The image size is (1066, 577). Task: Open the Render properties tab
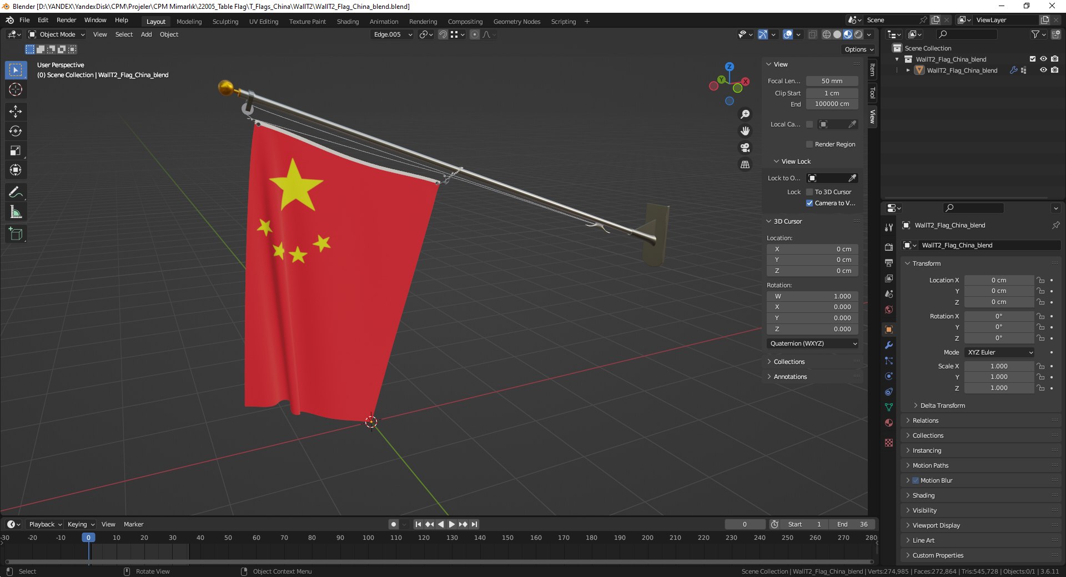coord(889,247)
